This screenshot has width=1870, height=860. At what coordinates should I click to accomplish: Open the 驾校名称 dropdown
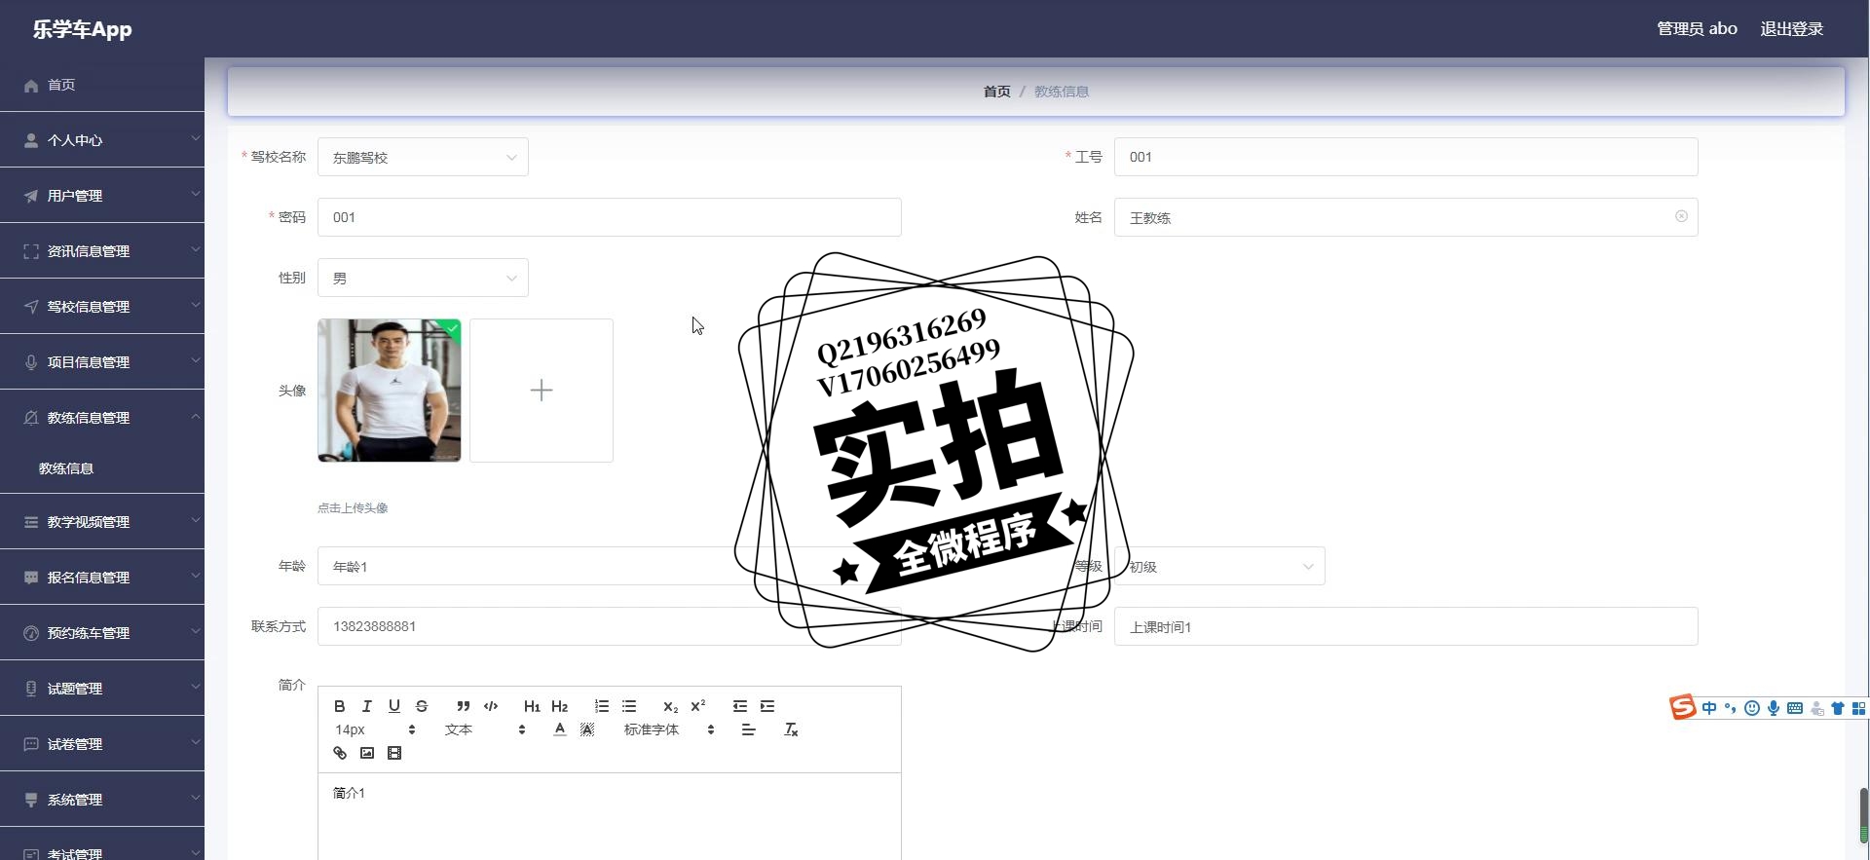pyautogui.click(x=423, y=157)
